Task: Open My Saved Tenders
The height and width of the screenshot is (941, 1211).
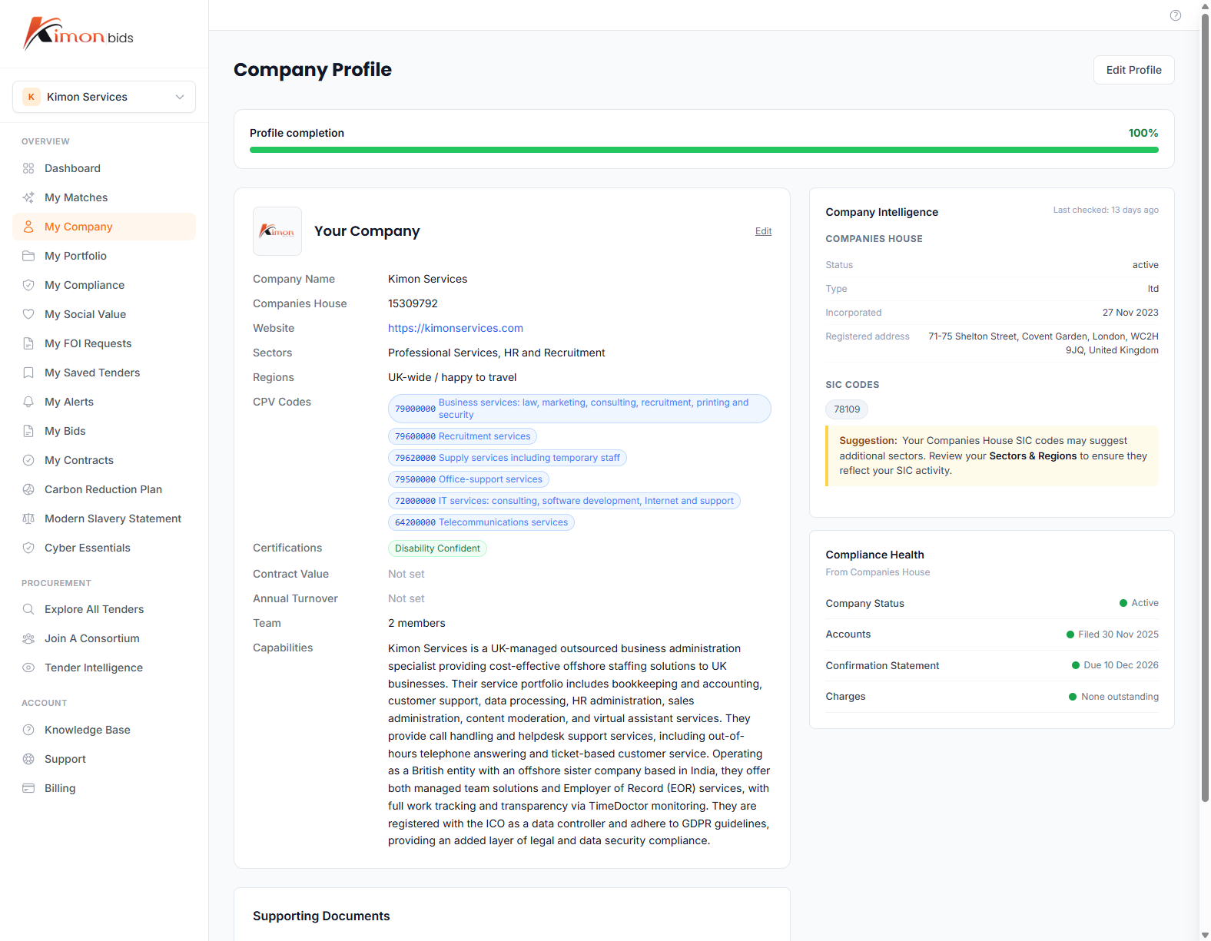Action: [104, 373]
